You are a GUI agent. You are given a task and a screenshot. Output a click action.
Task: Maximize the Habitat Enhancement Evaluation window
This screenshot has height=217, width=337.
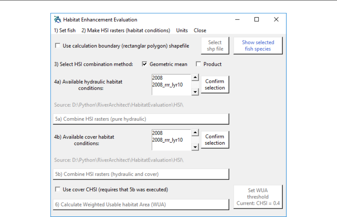point(257,19)
